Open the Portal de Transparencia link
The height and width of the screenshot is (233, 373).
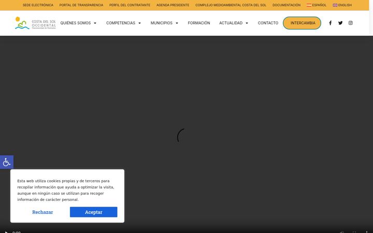[81, 5]
